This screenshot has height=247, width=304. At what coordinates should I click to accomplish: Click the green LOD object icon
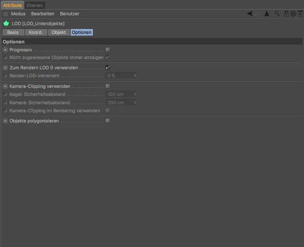click(6, 24)
